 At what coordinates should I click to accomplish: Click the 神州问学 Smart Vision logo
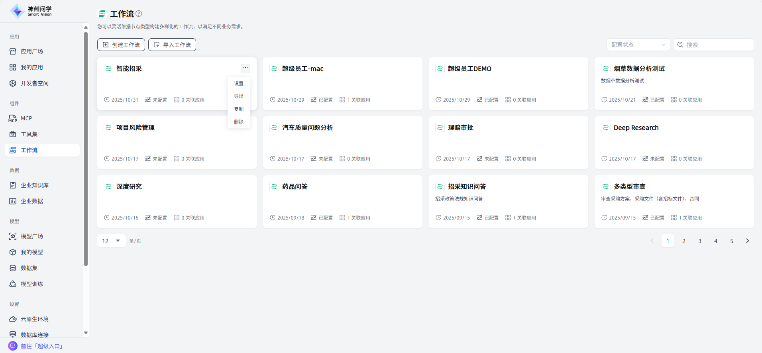31,11
